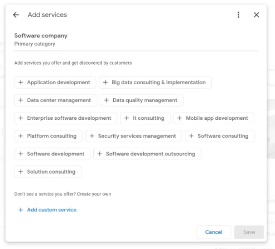
Task: Add the Application development service chip
Action: (55, 82)
